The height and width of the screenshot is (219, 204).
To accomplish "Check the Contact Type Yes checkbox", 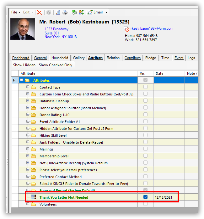I will (145, 87).
